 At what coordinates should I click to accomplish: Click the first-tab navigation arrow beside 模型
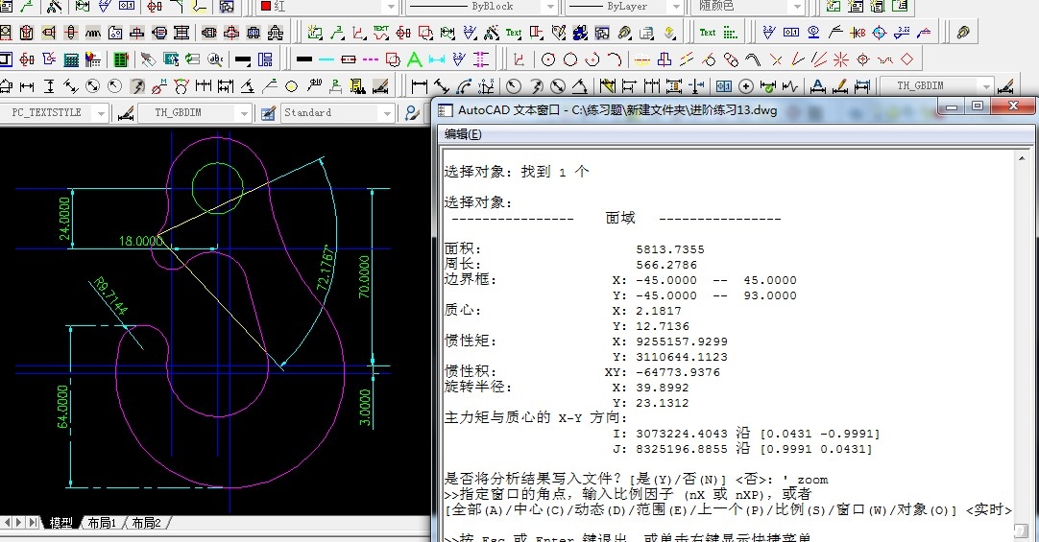tap(7, 523)
